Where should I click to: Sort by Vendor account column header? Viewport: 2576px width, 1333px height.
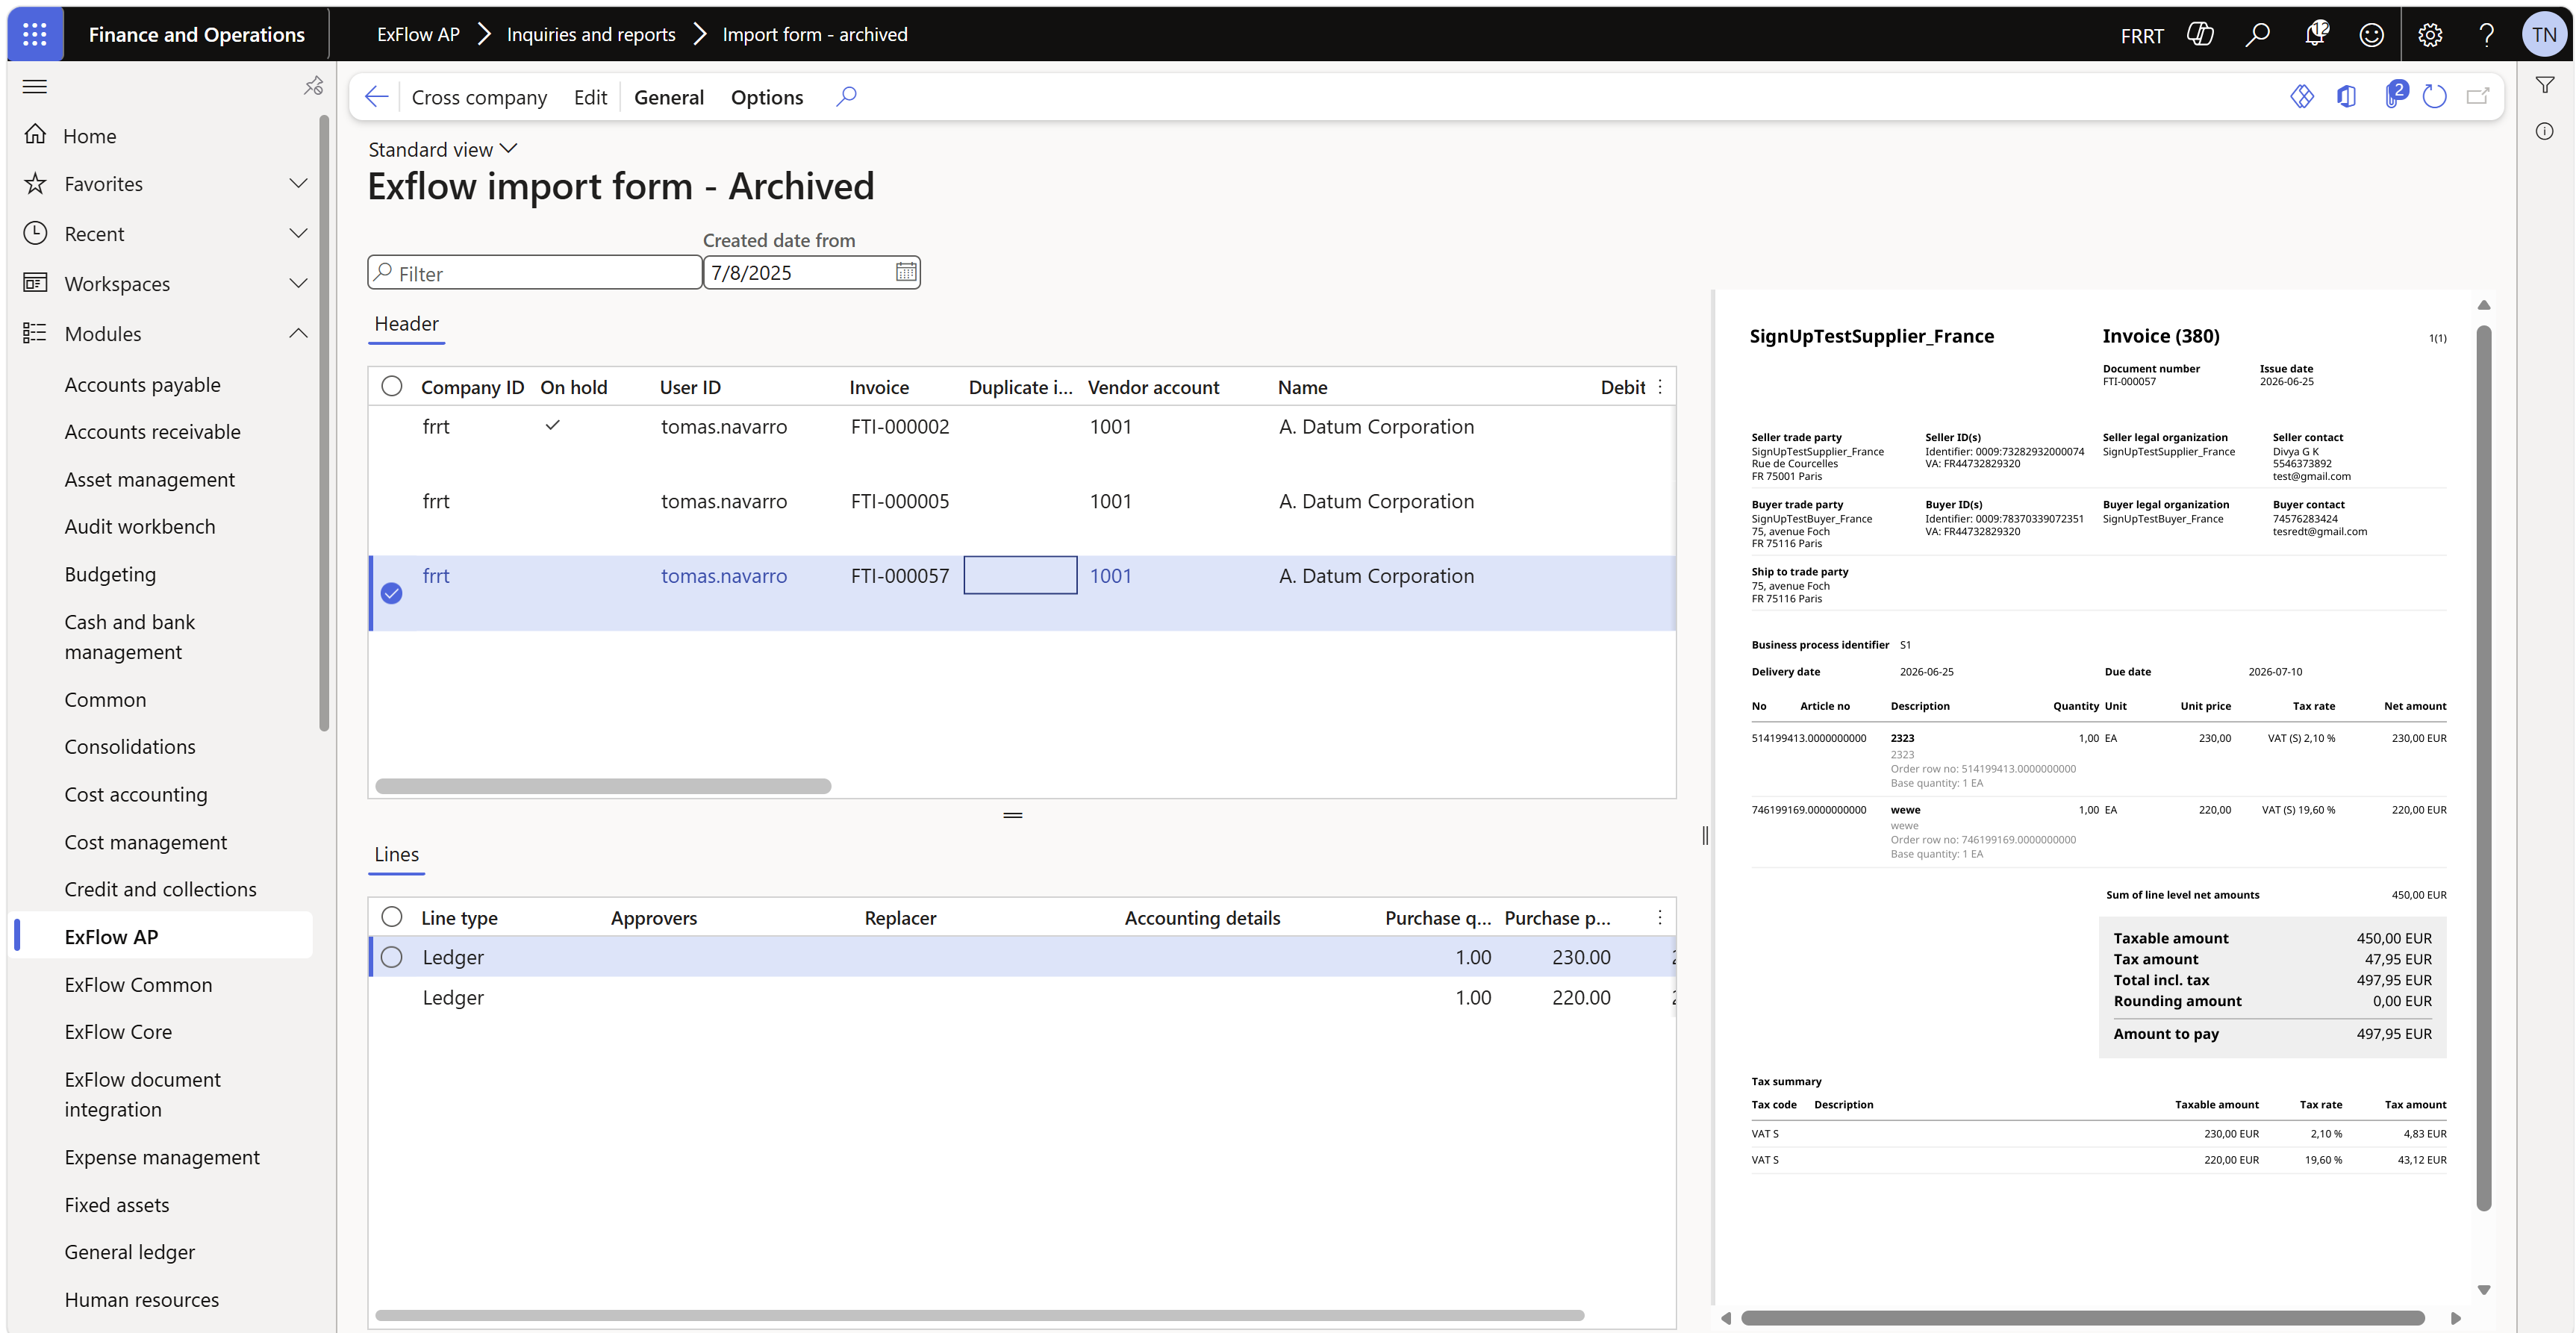pyautogui.click(x=1153, y=387)
